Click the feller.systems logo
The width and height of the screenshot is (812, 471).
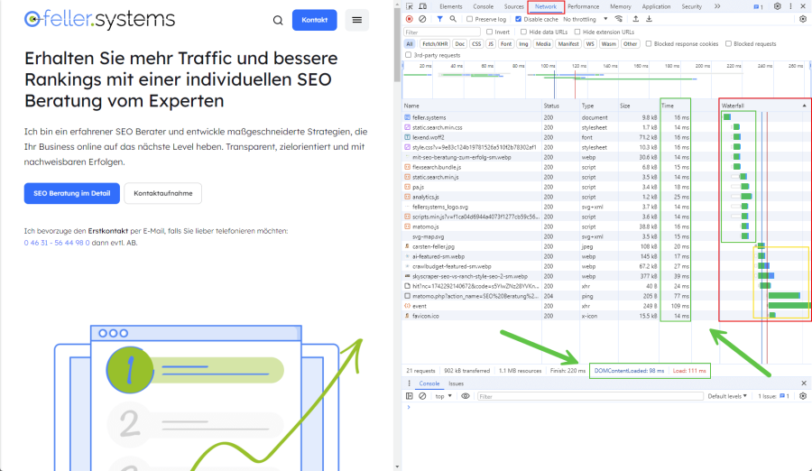click(x=99, y=19)
